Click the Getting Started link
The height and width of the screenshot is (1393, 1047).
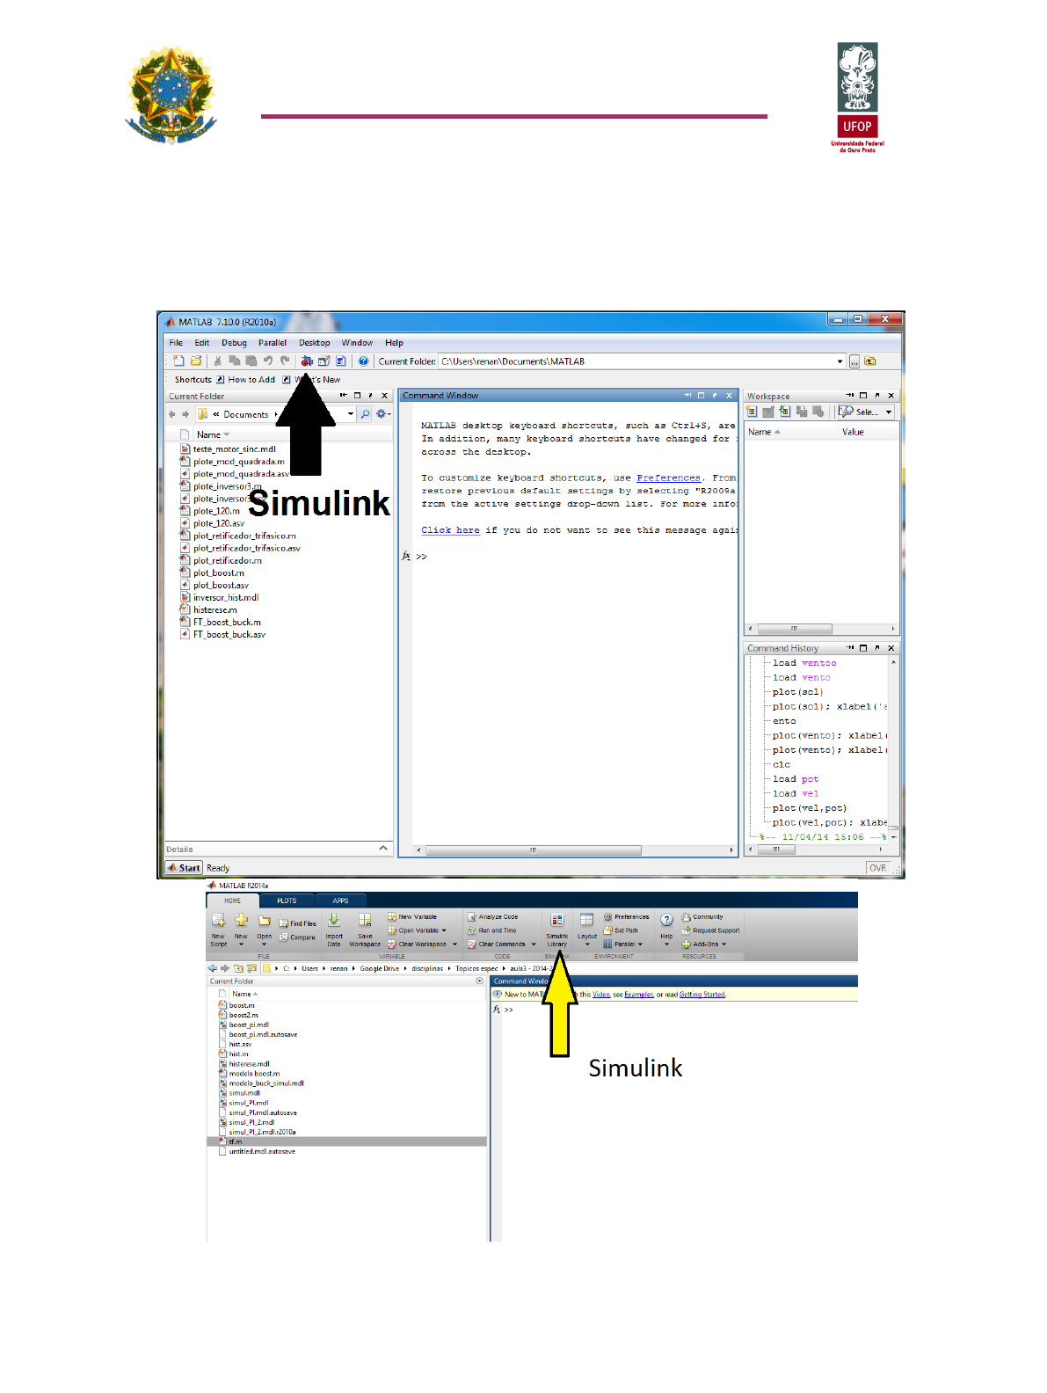pyautogui.click(x=702, y=995)
